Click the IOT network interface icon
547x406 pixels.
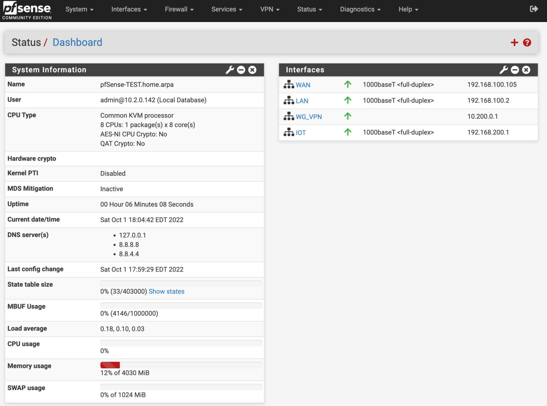(288, 132)
